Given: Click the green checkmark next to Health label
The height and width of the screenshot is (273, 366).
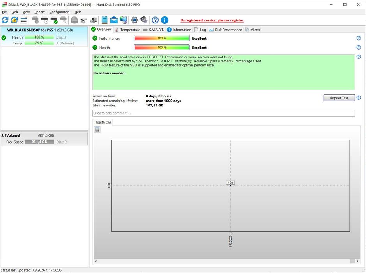Looking at the screenshot, I should [x=95, y=48].
